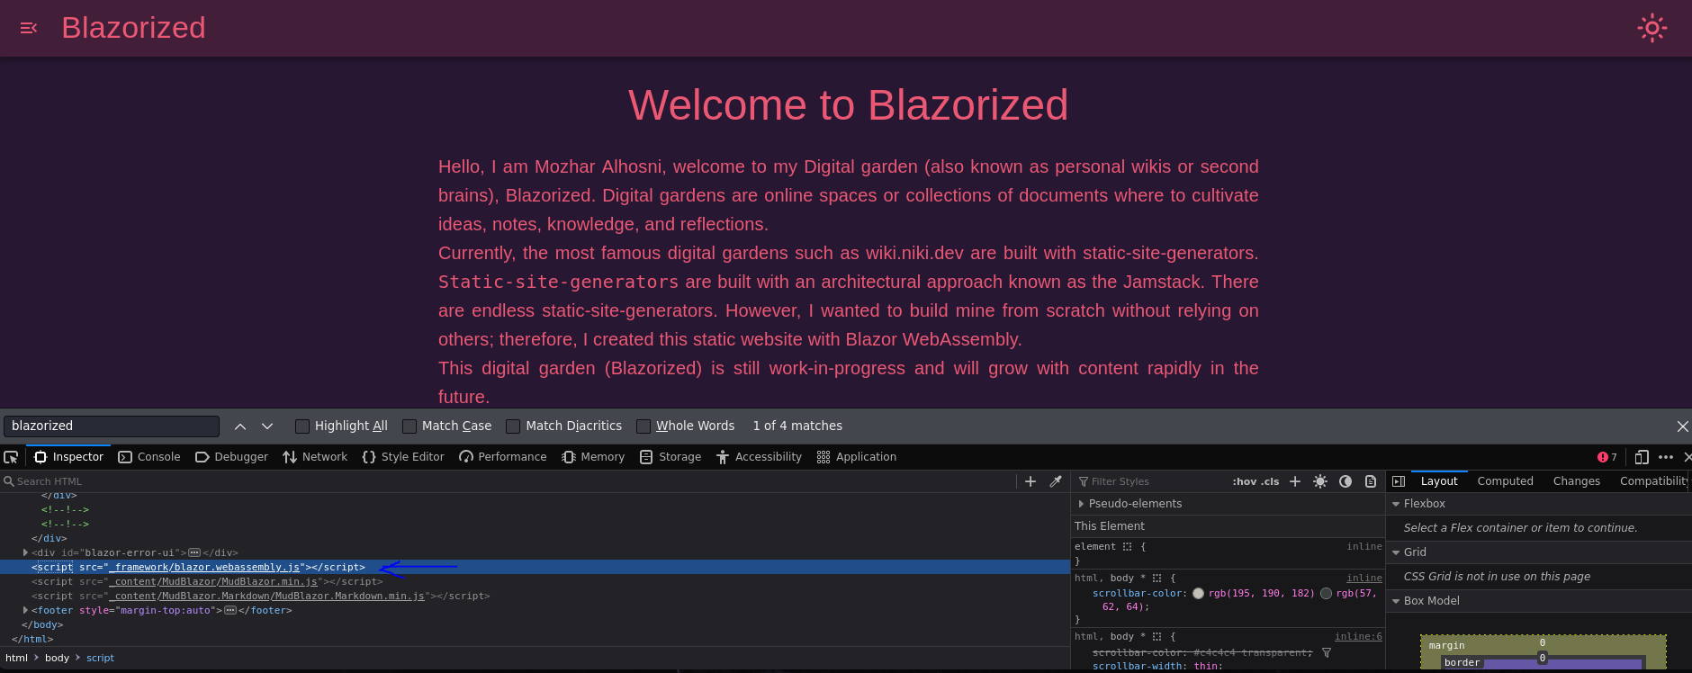This screenshot has height=673, width=1692.
Task: Open light gray scrollbar-color swatch rgb(195, 190, 182)
Action: (1198, 593)
